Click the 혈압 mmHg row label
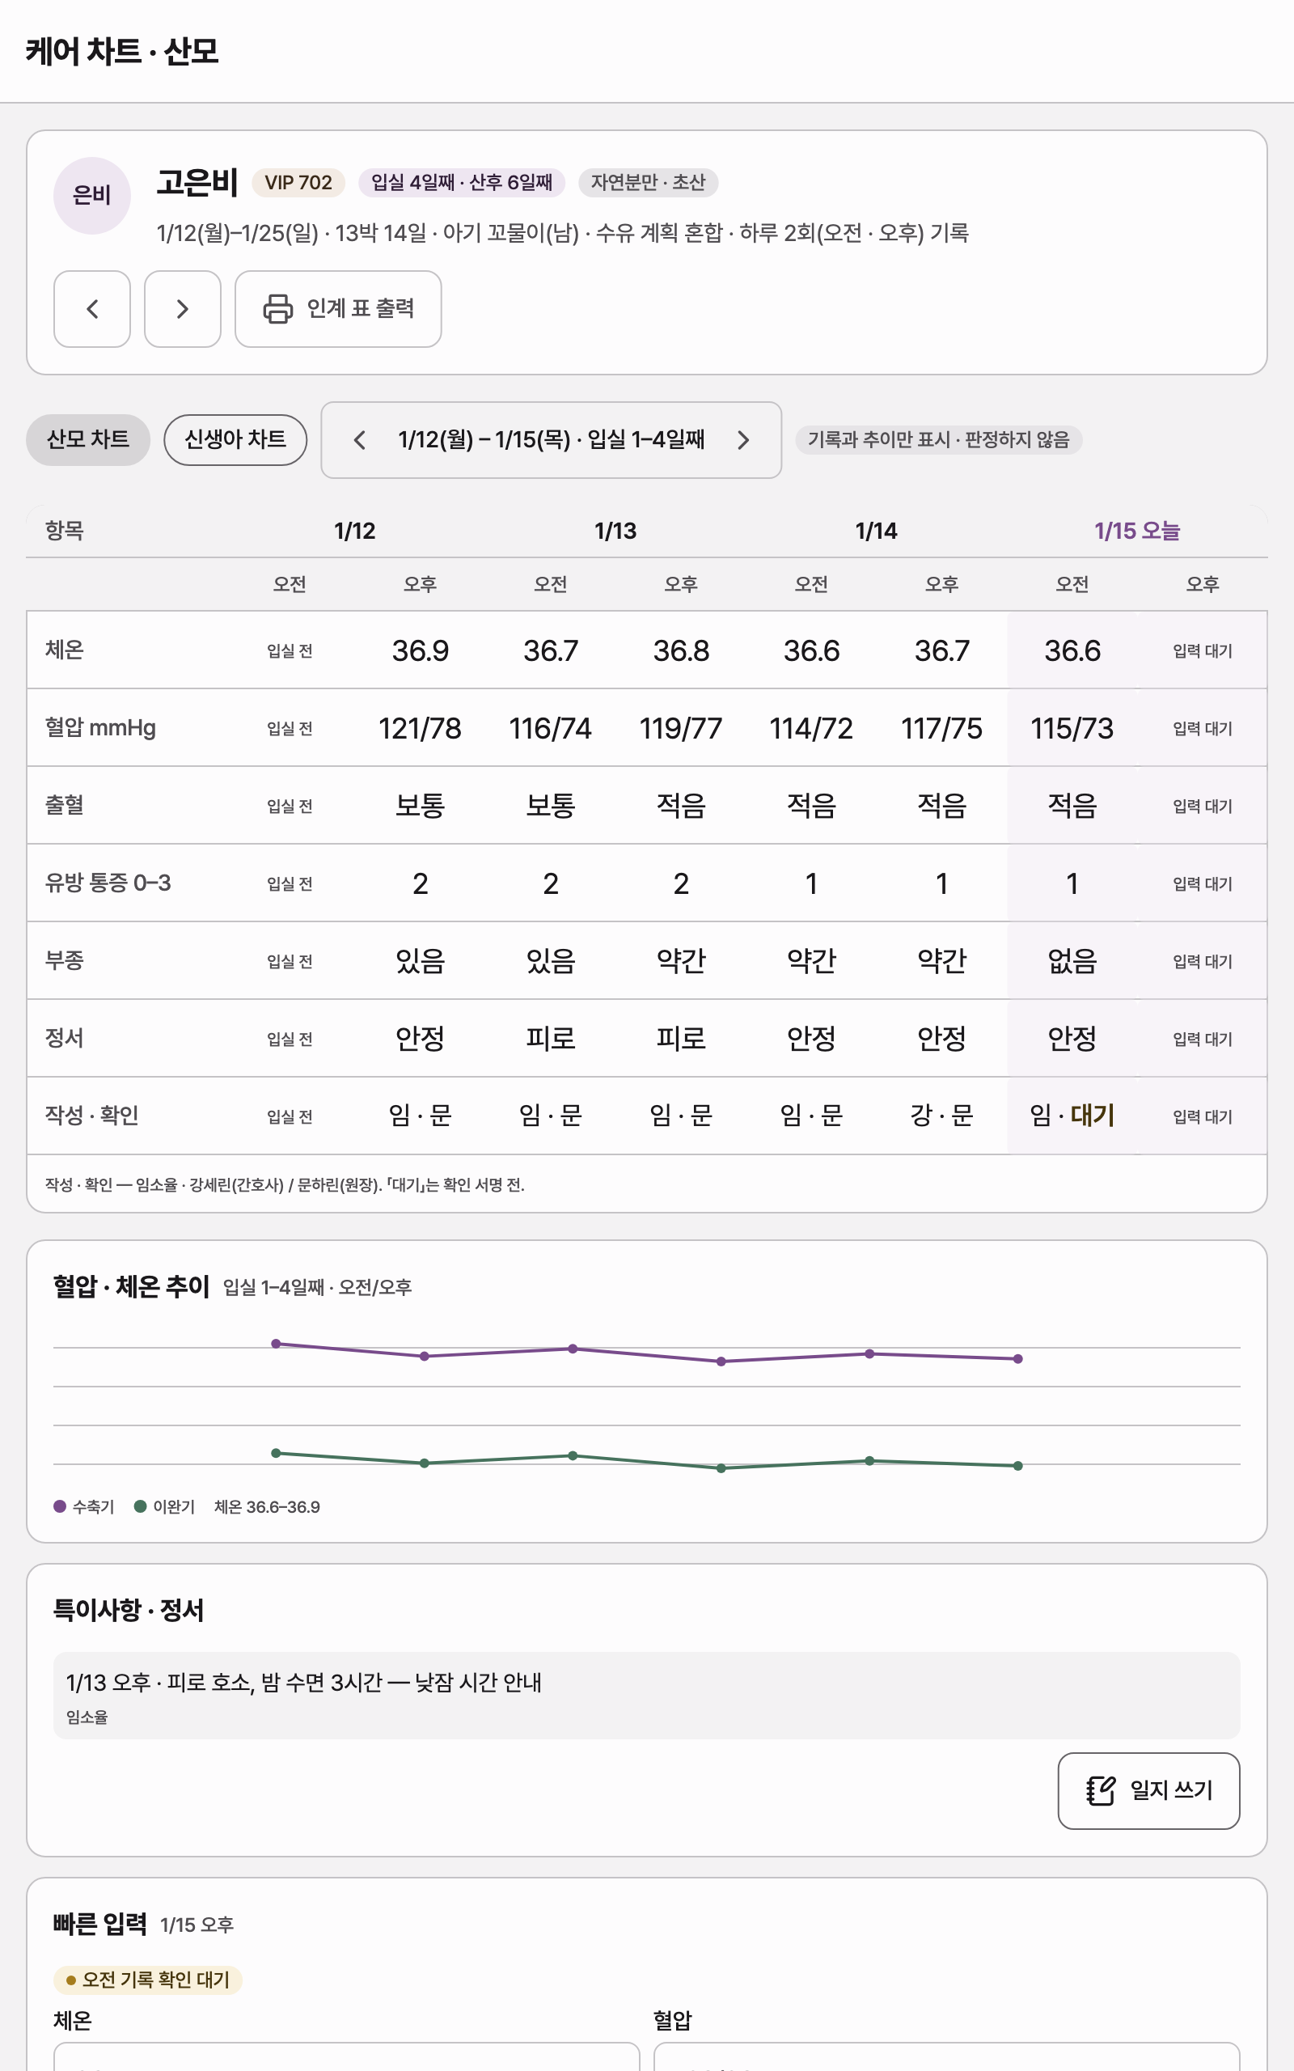 (x=100, y=727)
